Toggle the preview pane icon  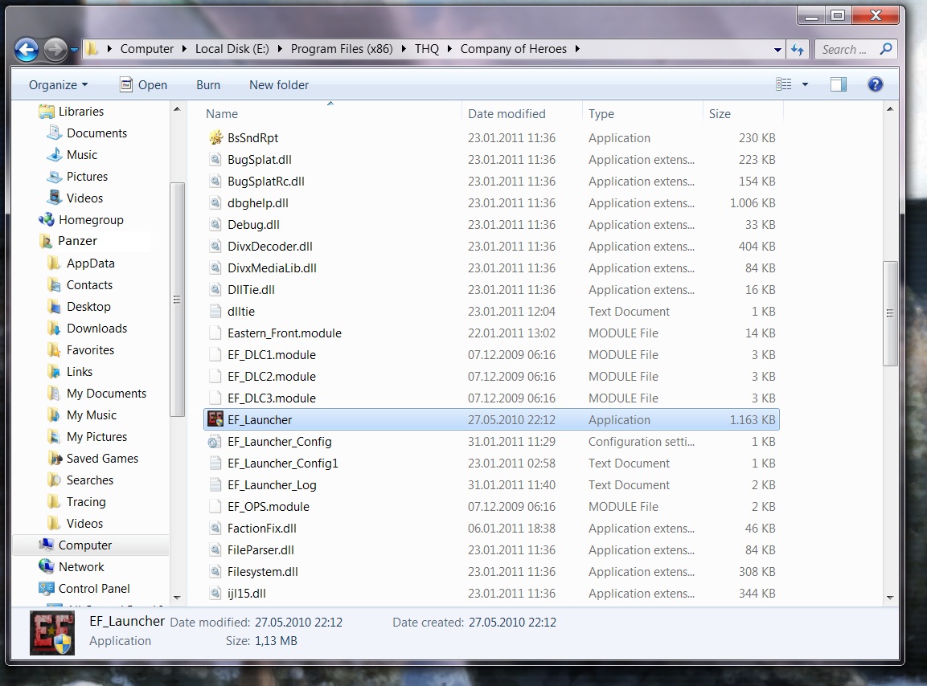[839, 84]
